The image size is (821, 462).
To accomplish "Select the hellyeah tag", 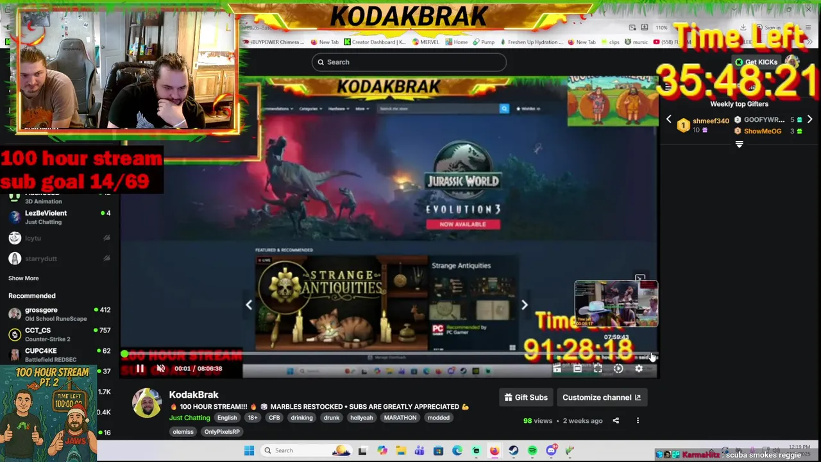I will 361,418.
